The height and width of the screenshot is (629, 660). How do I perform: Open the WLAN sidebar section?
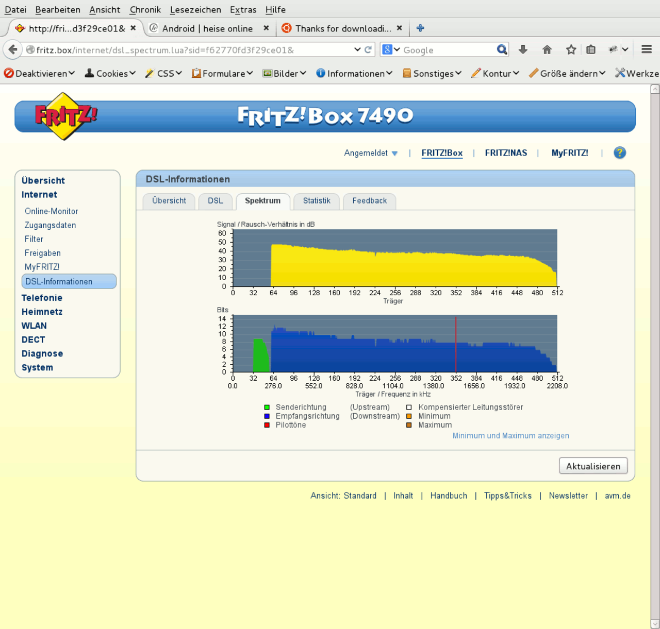(x=34, y=326)
